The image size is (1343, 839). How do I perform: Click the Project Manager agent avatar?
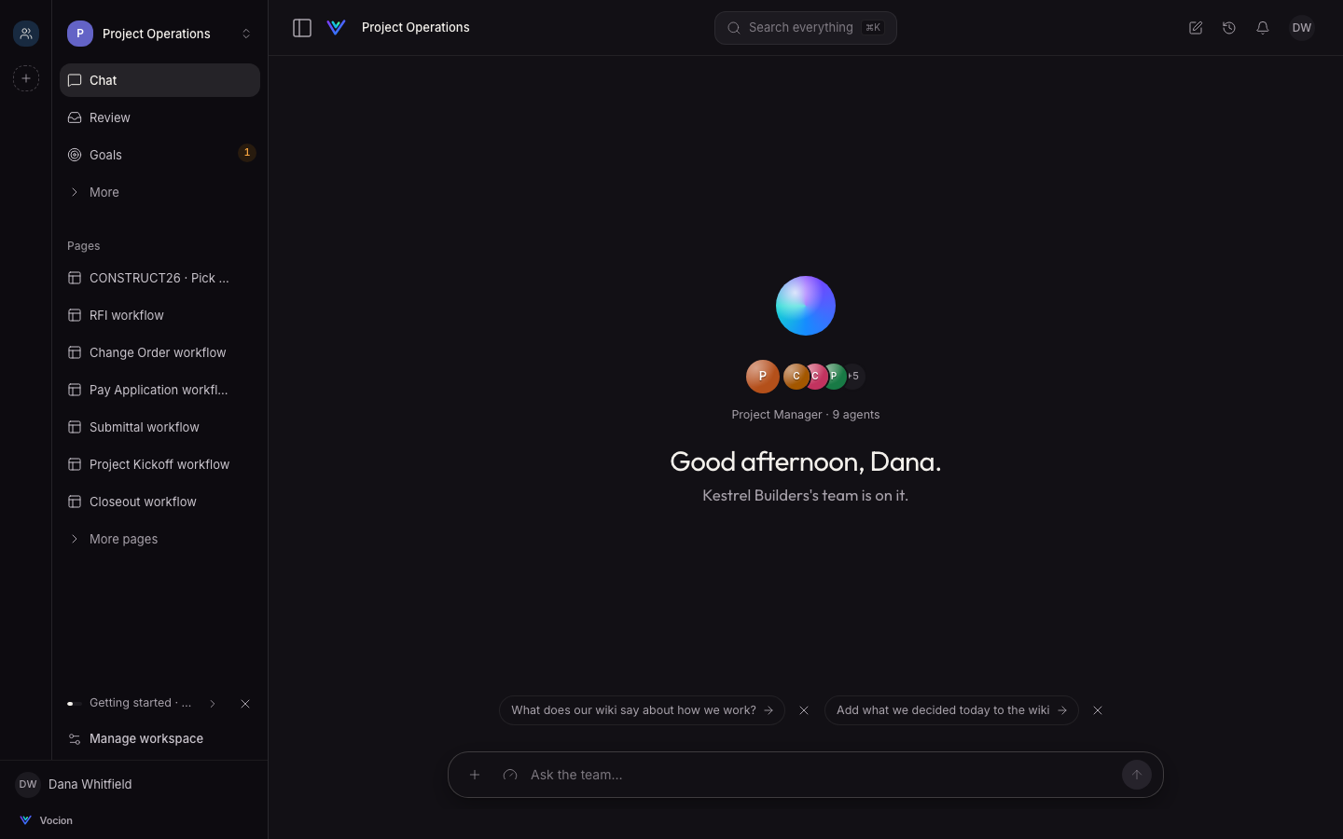[x=762, y=377]
